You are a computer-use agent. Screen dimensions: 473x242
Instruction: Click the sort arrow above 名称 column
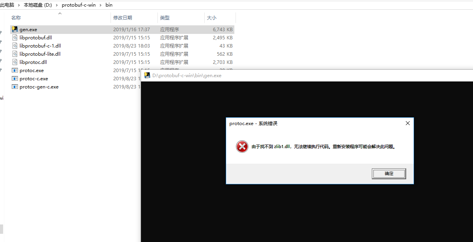[60, 13]
